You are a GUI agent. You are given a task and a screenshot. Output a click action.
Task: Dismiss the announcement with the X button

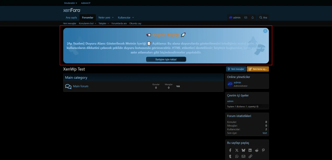[x=265, y=31]
